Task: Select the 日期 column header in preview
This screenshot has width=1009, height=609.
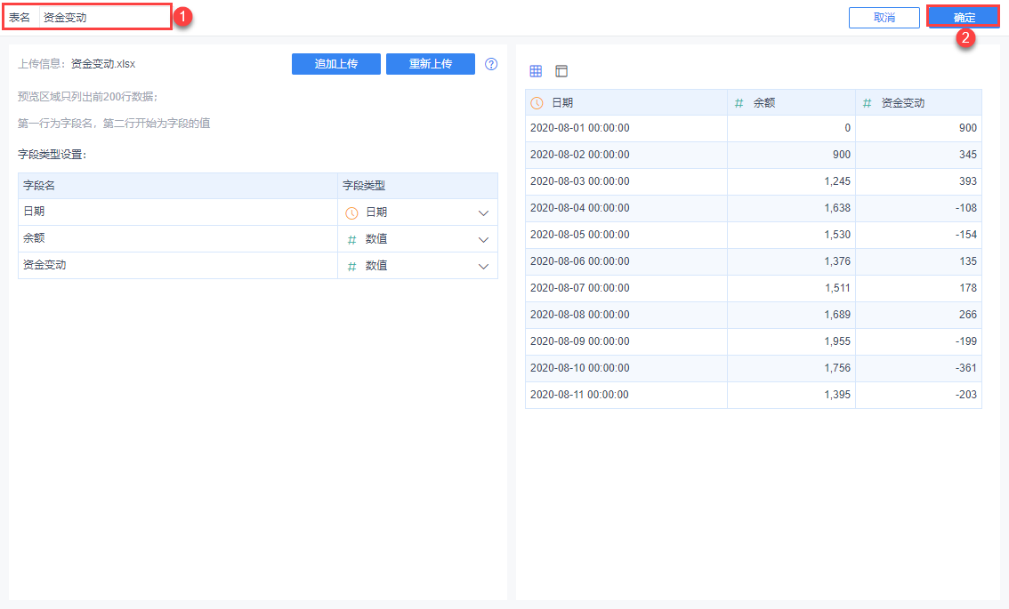Action: click(x=626, y=103)
